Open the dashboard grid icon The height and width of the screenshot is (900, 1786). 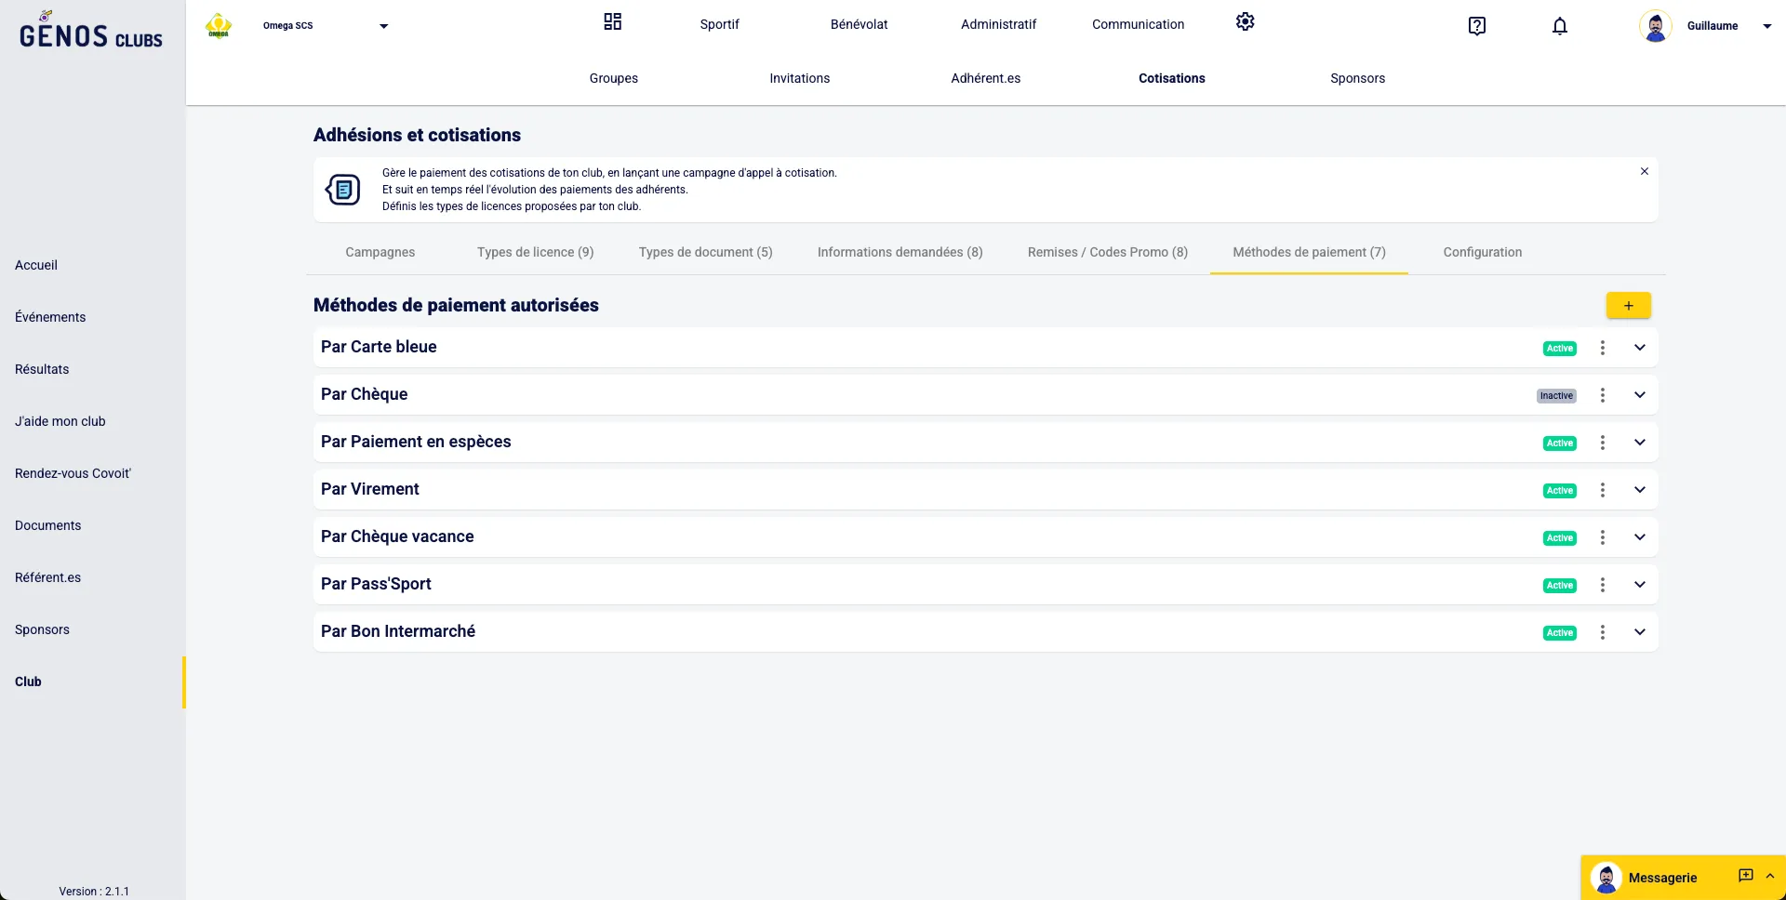(612, 22)
